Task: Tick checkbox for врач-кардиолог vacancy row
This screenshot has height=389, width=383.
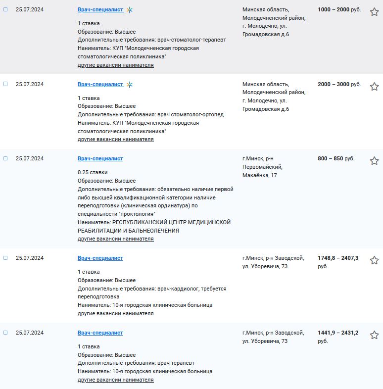Action: [5, 258]
